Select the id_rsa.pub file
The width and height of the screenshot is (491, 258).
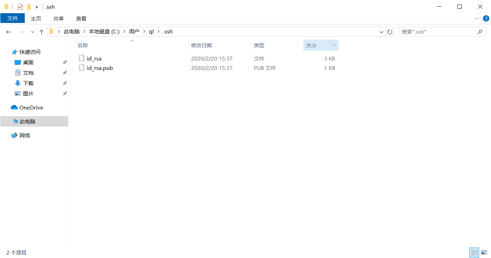[x=100, y=68]
